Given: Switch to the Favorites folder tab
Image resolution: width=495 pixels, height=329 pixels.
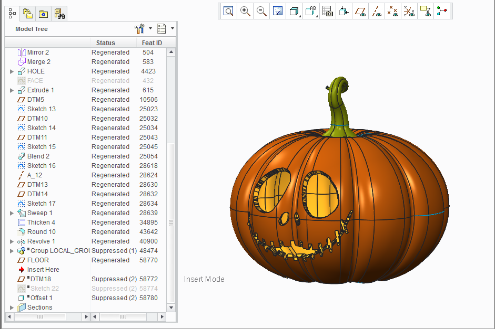Looking at the screenshot, I should pos(43,14).
